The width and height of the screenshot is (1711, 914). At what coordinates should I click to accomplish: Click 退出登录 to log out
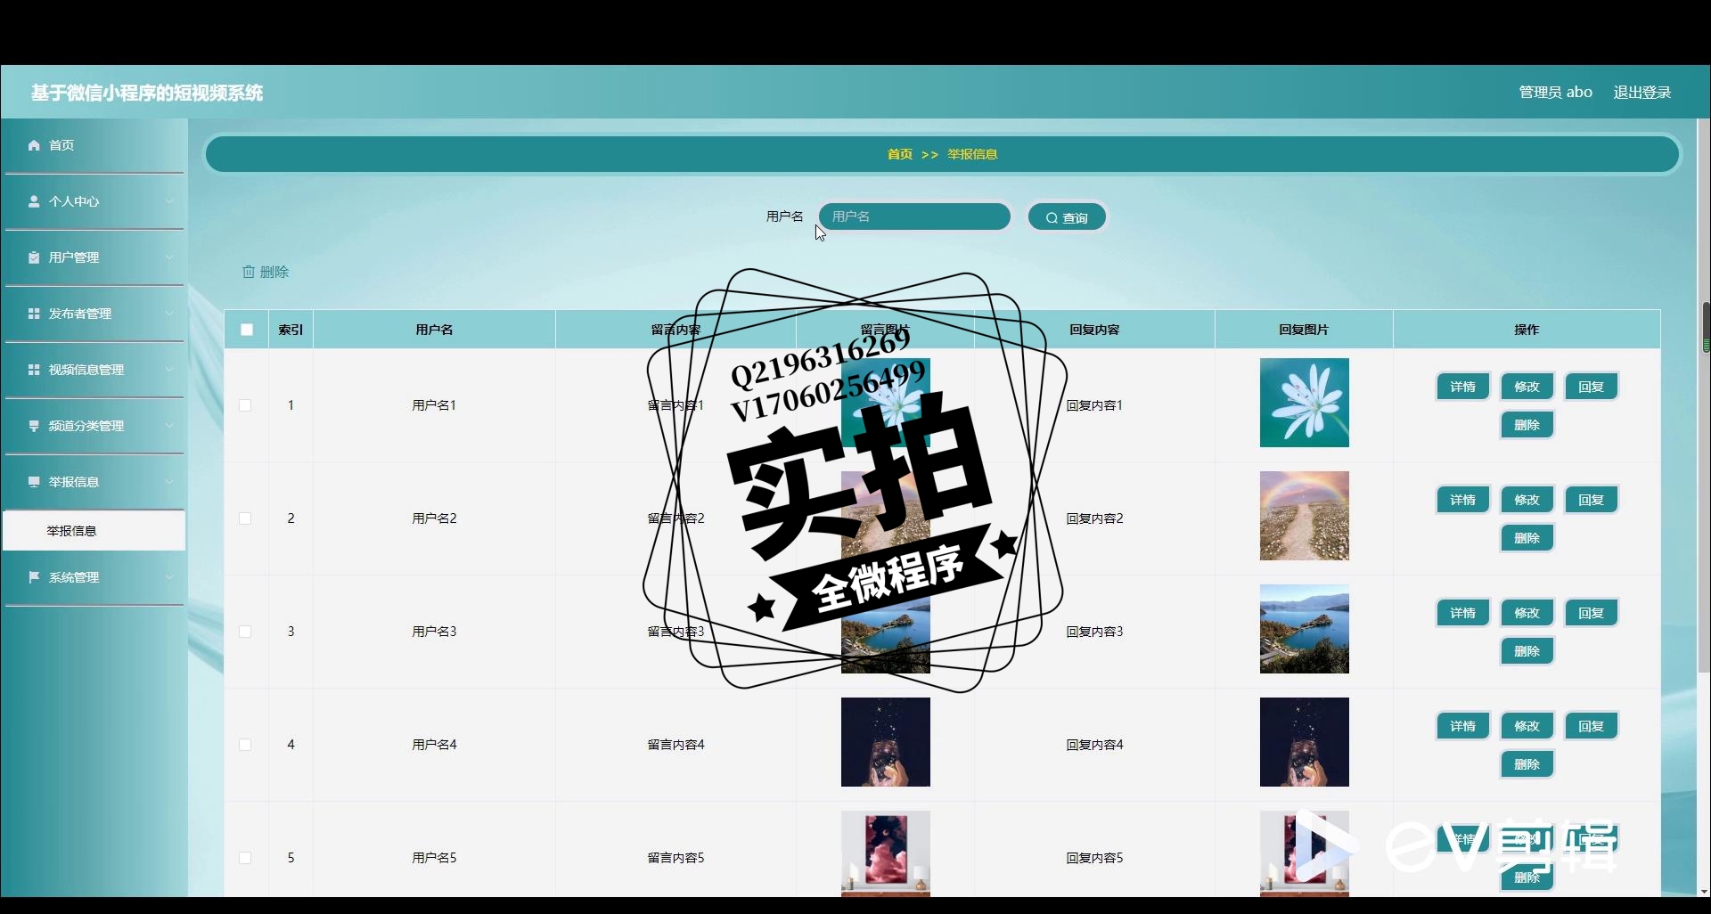pos(1641,93)
